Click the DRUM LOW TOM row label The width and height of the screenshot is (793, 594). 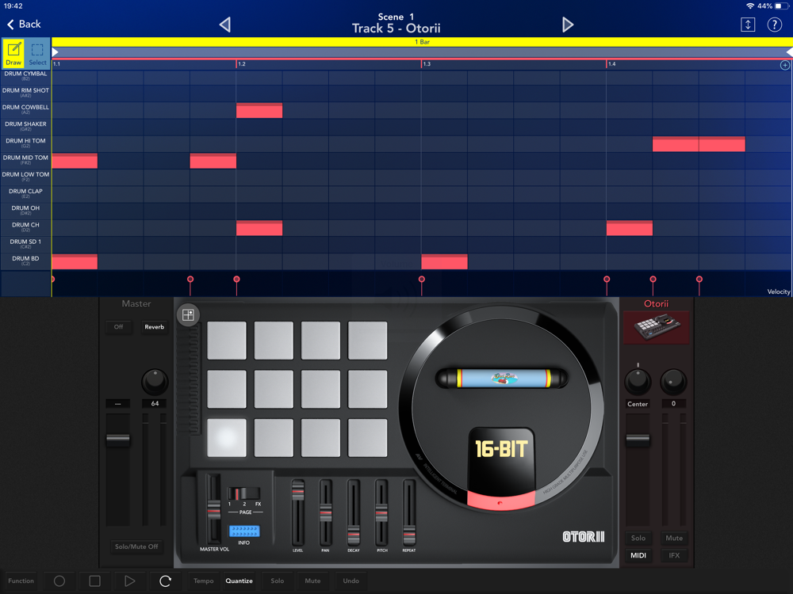point(25,177)
